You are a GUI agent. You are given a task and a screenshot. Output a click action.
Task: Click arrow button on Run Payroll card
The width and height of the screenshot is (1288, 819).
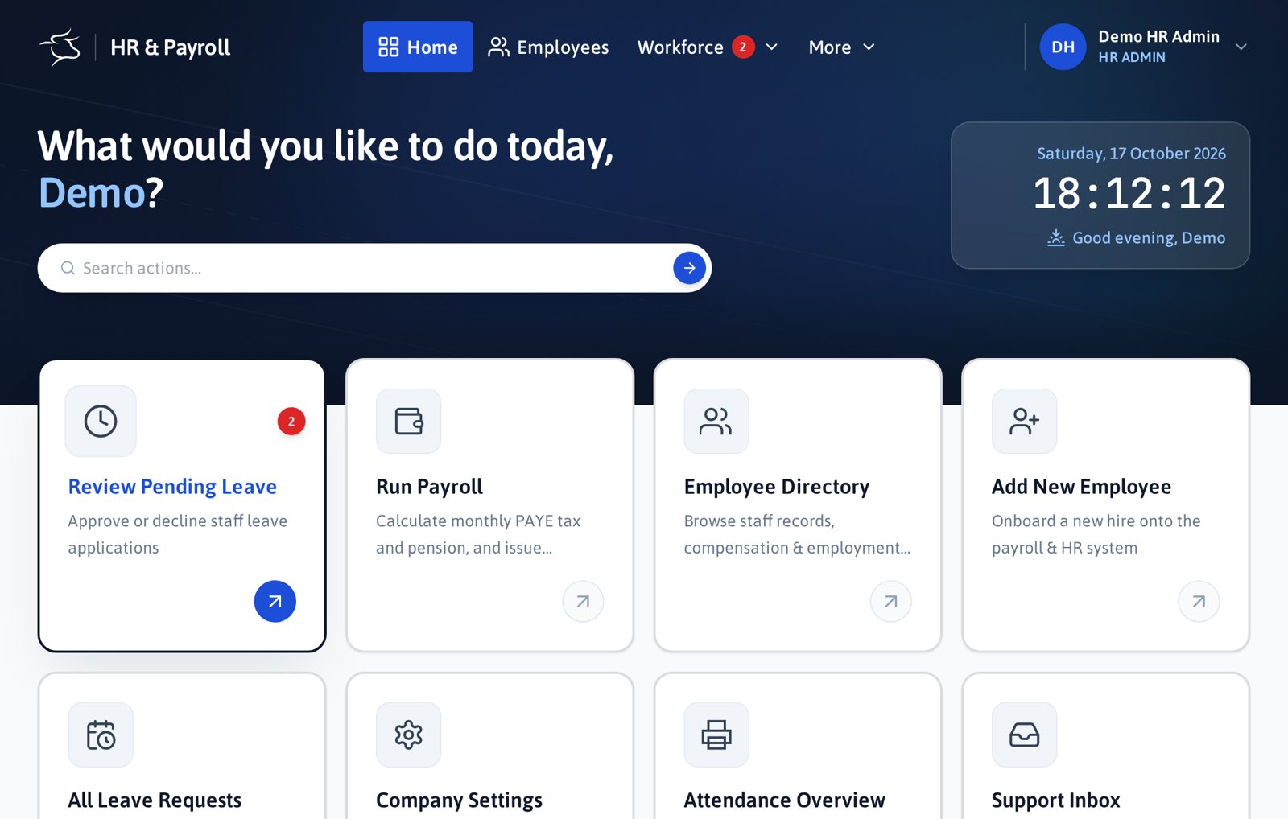coord(583,601)
